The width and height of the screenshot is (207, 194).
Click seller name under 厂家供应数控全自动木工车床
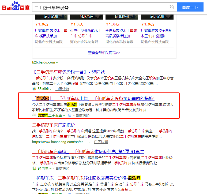(156, 42)
